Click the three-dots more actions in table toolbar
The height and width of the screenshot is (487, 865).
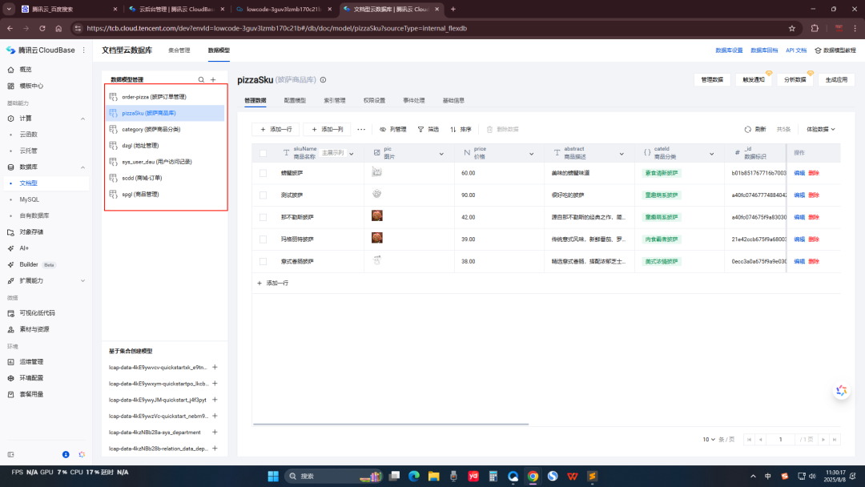(x=361, y=130)
